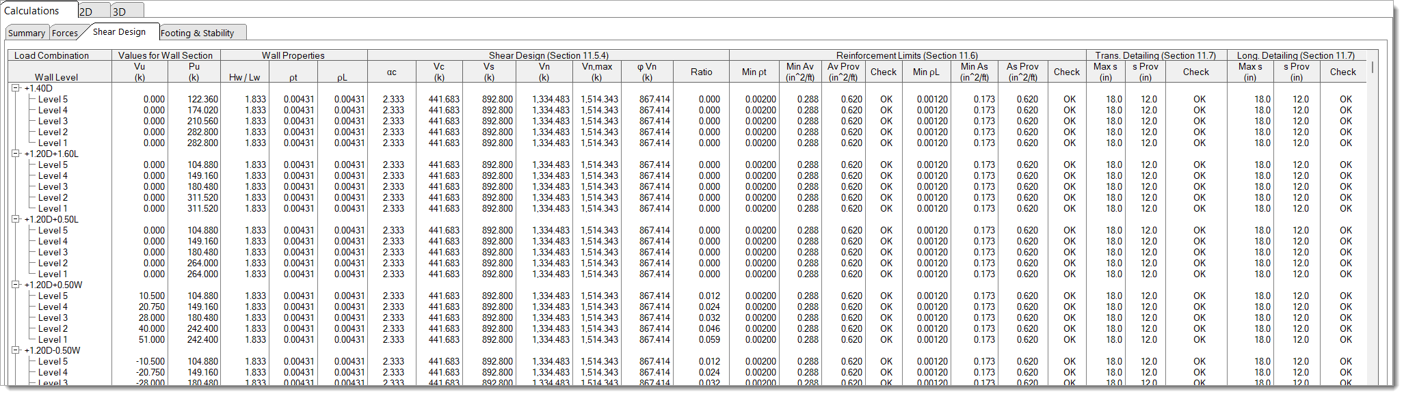Open the Forces tab
The image size is (1404, 396).
(x=65, y=33)
